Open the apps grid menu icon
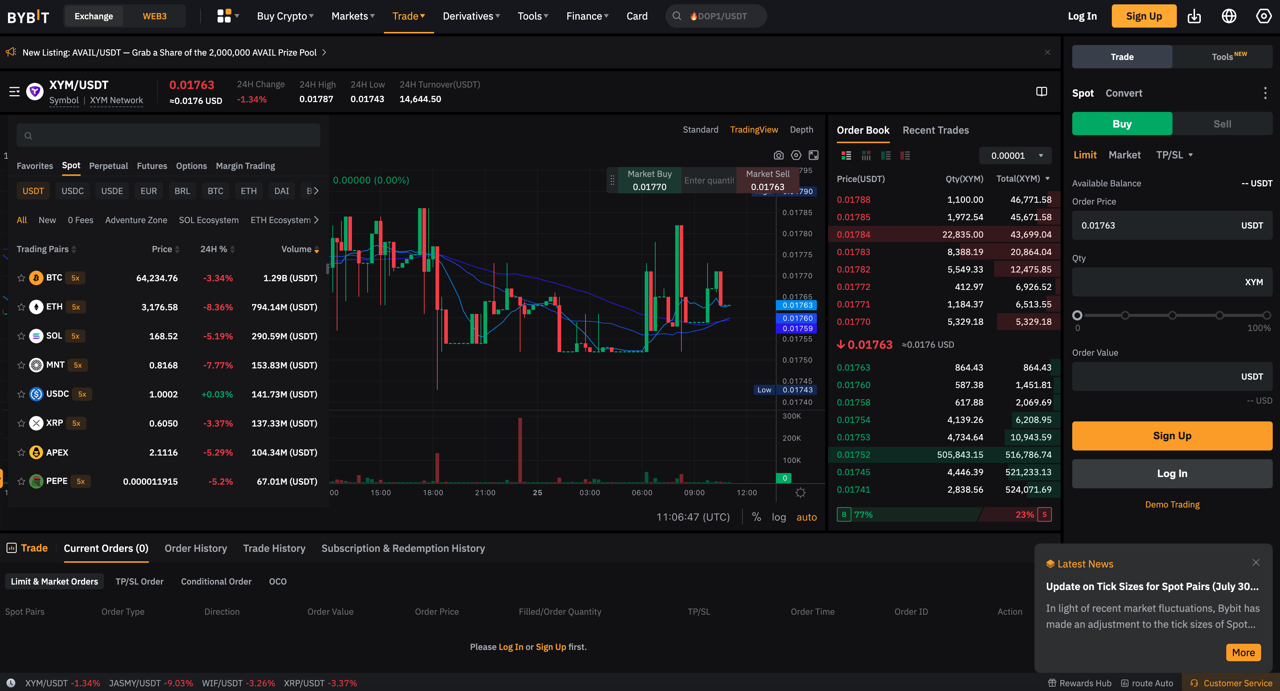Image resolution: width=1280 pixels, height=691 pixels. pyautogui.click(x=224, y=16)
